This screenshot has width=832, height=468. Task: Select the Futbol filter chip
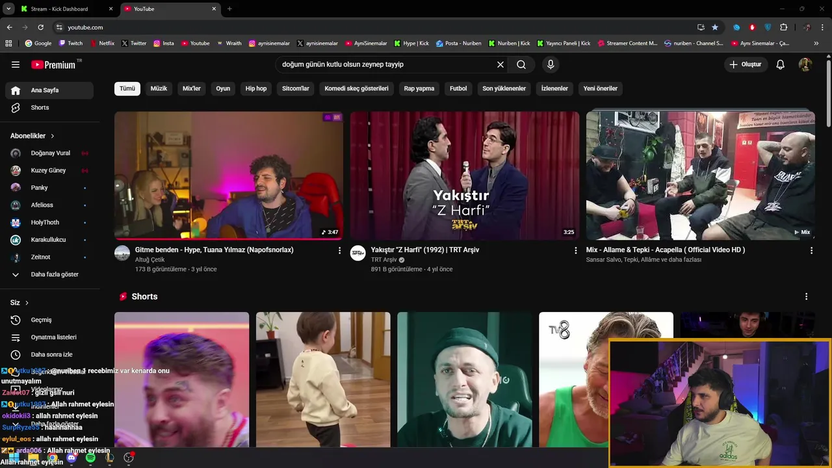(458, 88)
